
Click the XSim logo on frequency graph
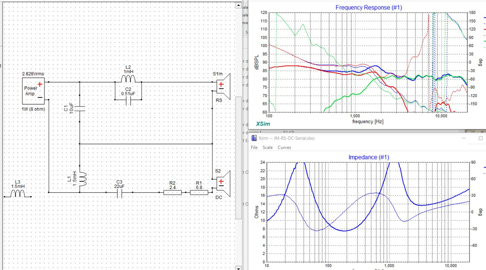click(263, 124)
